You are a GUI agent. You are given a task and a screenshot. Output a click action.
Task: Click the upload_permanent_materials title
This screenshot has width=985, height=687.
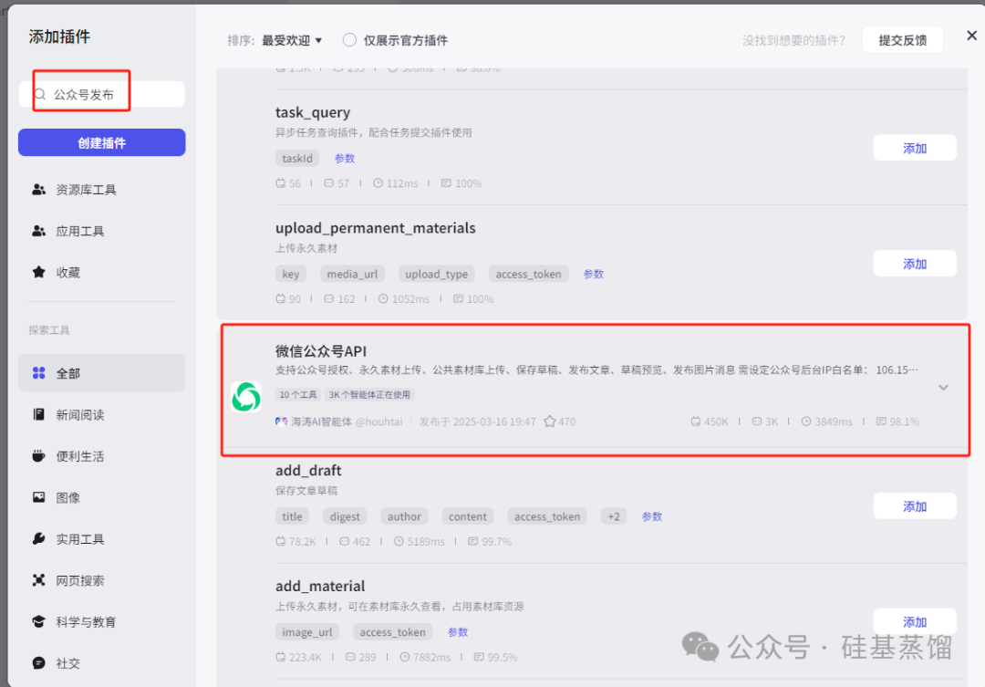click(x=375, y=227)
